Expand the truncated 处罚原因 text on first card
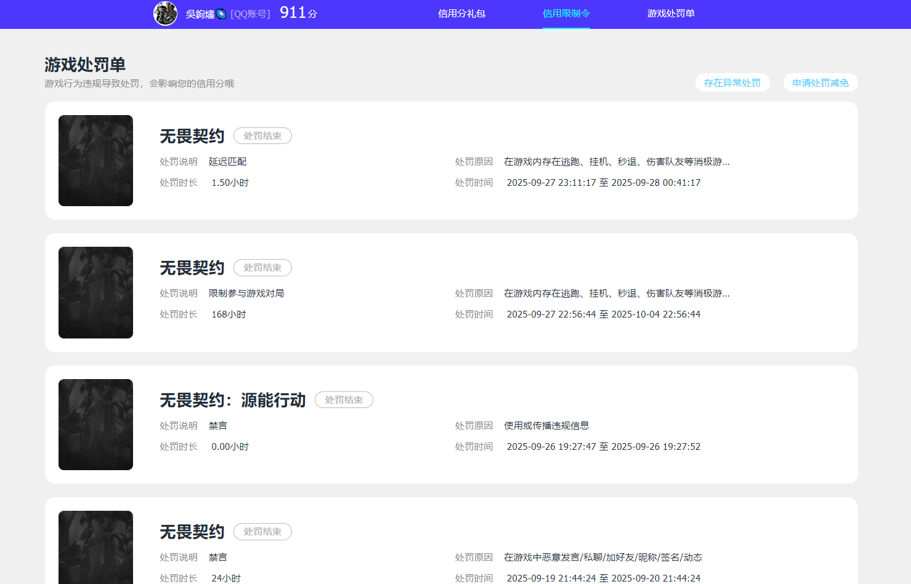The height and width of the screenshot is (584, 911). 616,161
